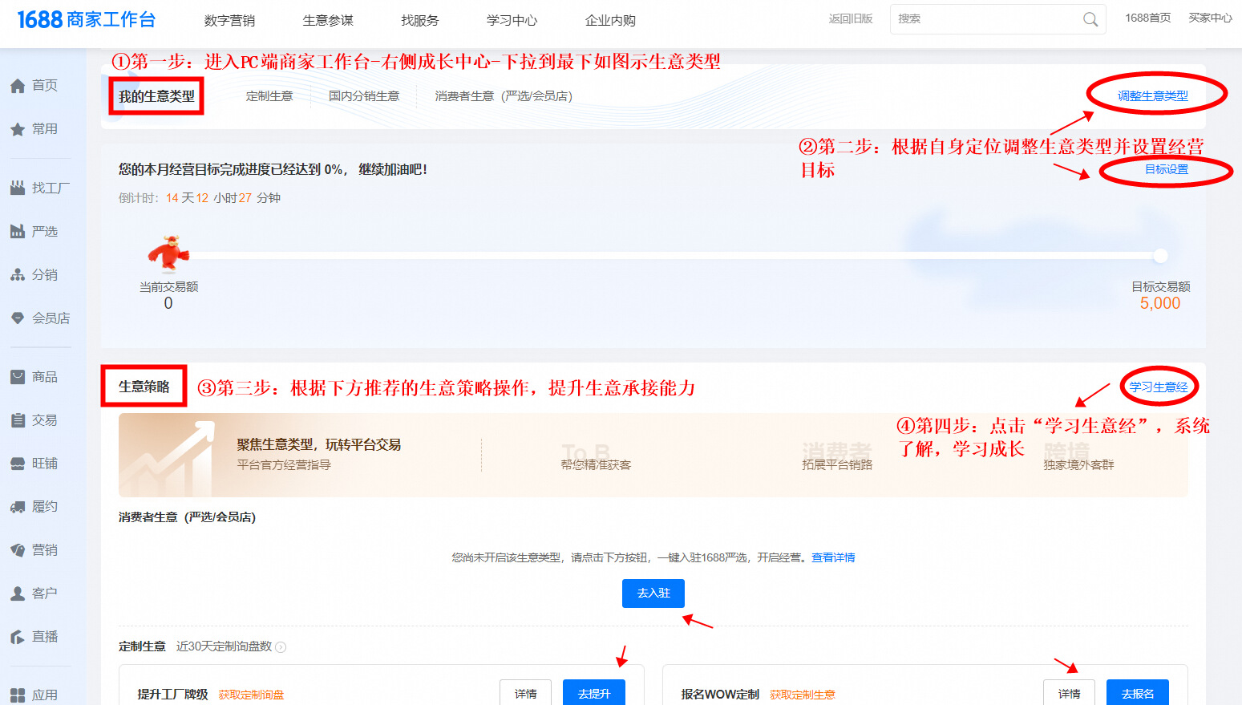Viewport: 1242px width, 705px height.
Task: Click the 独家境外客群 label
Action: (1078, 465)
